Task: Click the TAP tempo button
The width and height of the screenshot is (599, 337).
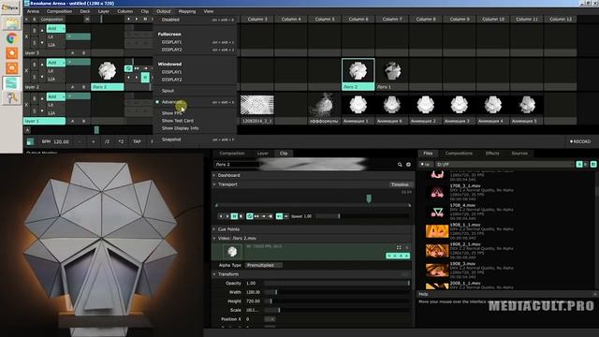Action: tap(137, 141)
